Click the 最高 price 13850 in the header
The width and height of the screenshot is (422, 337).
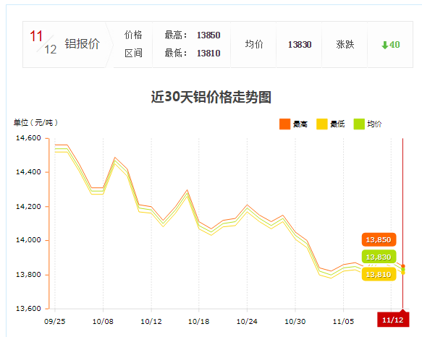(208, 35)
